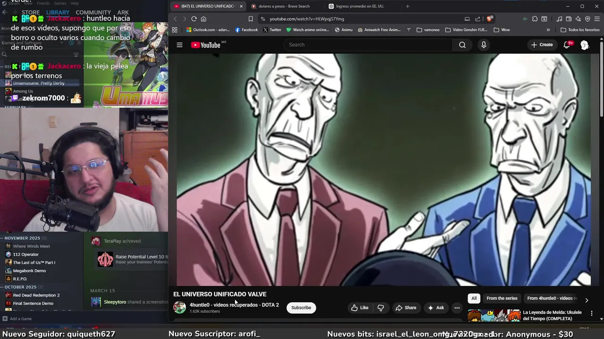Show hidden bookmarks with the chevron
The width and height of the screenshot is (604, 339).
click(x=548, y=30)
